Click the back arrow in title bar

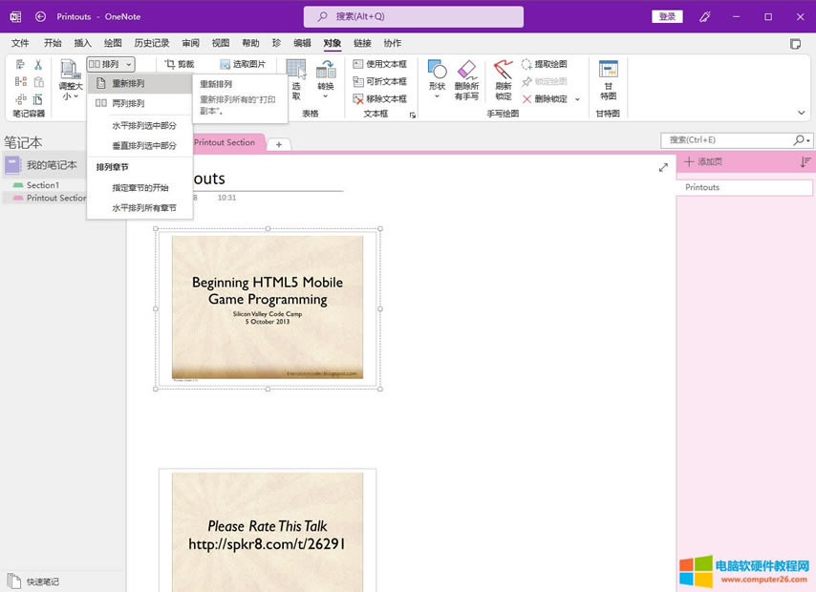(40, 16)
